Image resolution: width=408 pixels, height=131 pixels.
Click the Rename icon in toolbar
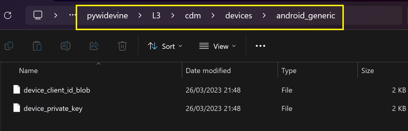[65, 46]
